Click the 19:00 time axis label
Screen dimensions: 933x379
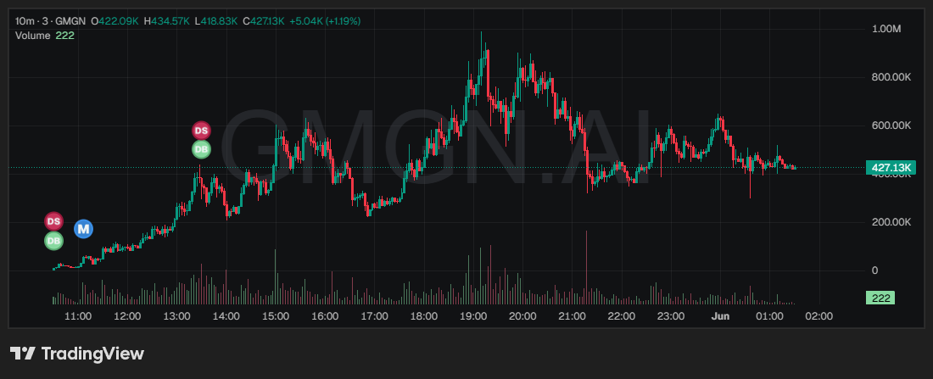(x=473, y=316)
